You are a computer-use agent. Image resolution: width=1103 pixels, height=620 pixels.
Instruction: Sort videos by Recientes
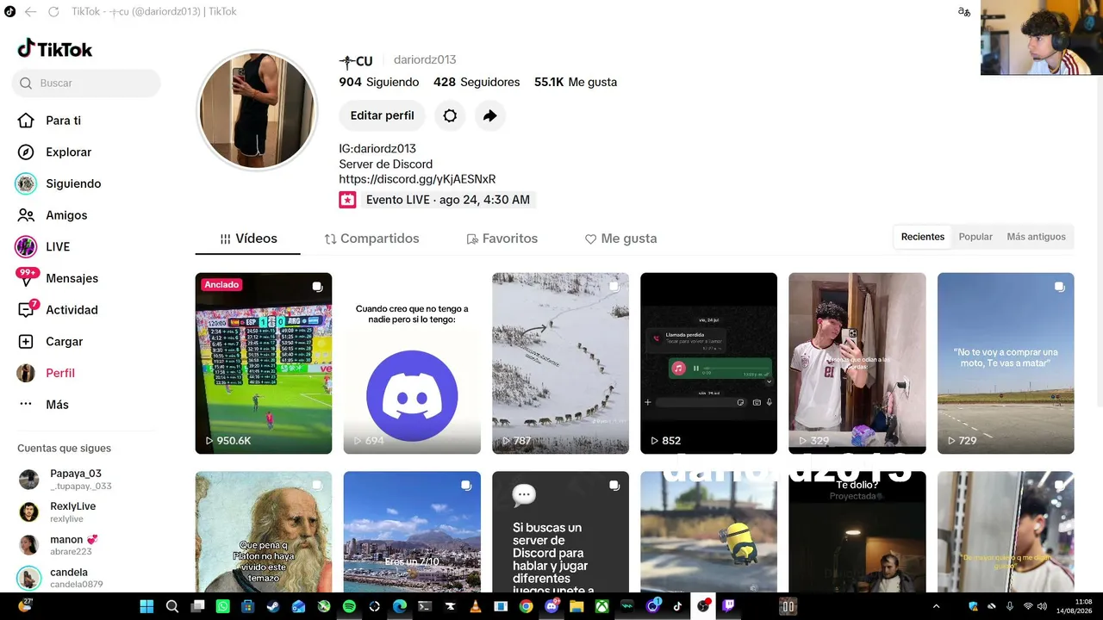tap(923, 237)
